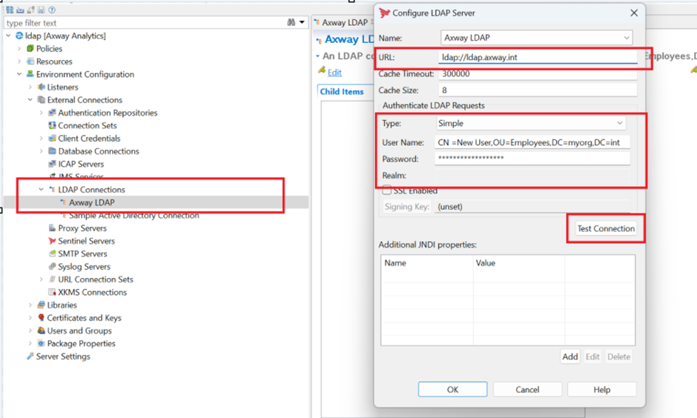This screenshot has width=697, height=418.
Task: Click the Sentinel Servers red icon
Action: 52,241
